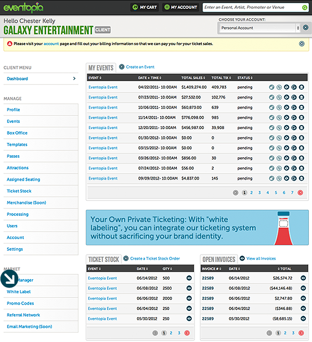Click the trash icon for the 12/20/2011 event
The image size is (312, 342).
(302, 128)
